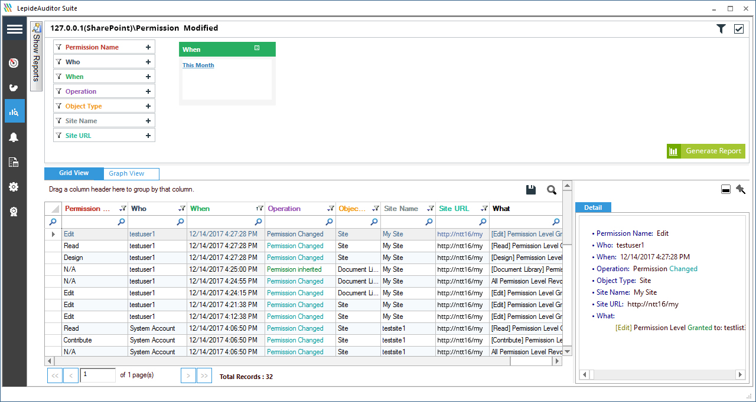Select the audit reports magnifier-chart icon
Image resolution: width=756 pixels, height=402 pixels.
tap(14, 111)
